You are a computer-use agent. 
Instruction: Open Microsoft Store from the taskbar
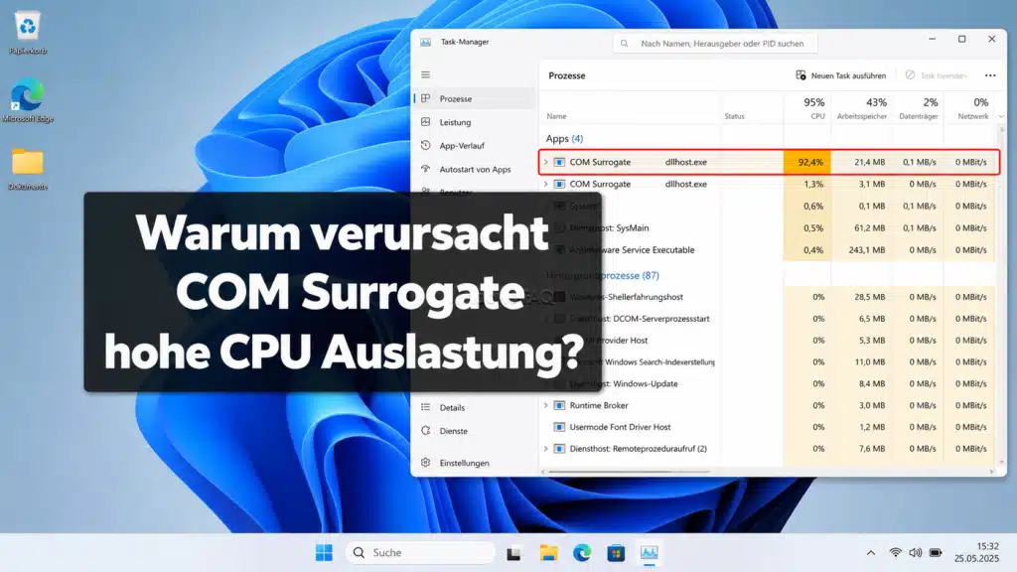(x=616, y=552)
